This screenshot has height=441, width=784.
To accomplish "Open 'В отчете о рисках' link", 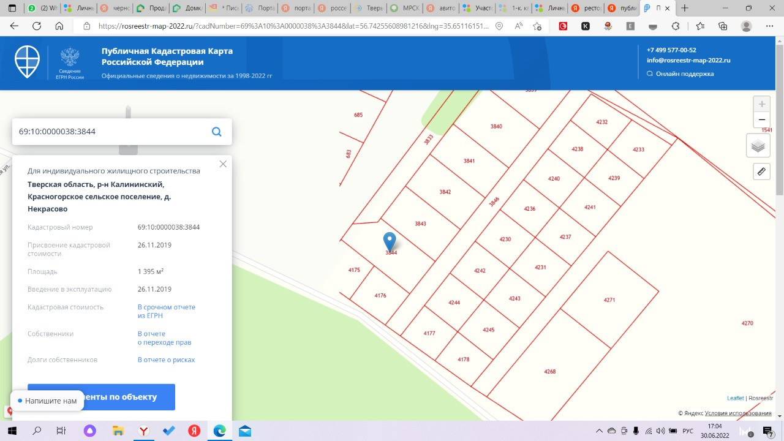I will click(x=166, y=360).
